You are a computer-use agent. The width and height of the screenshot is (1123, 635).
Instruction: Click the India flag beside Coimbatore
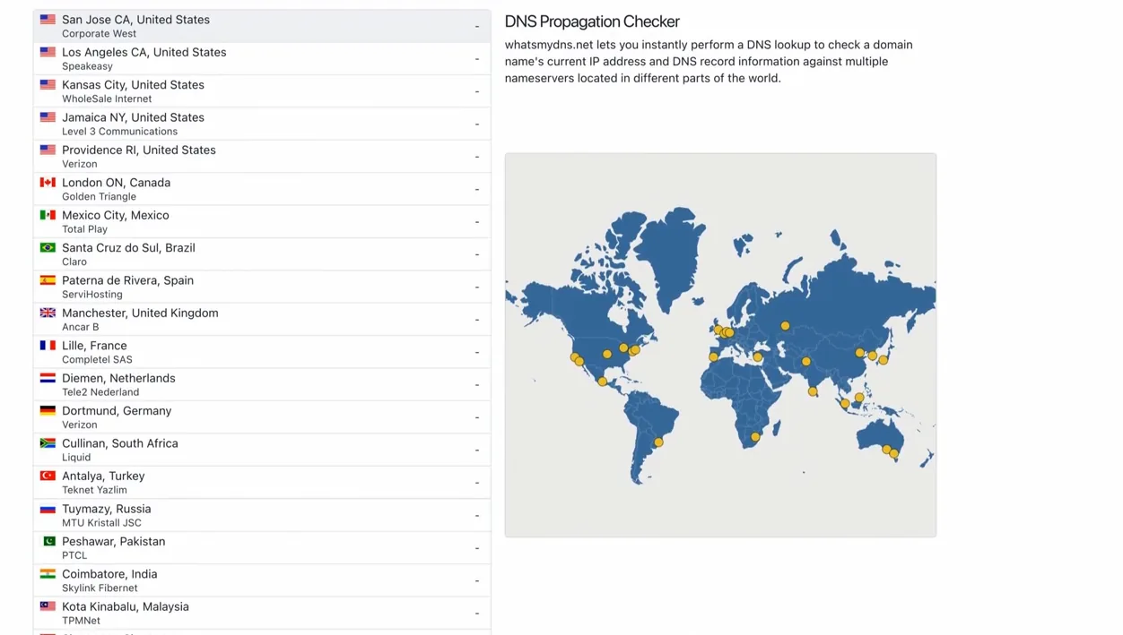tap(48, 573)
